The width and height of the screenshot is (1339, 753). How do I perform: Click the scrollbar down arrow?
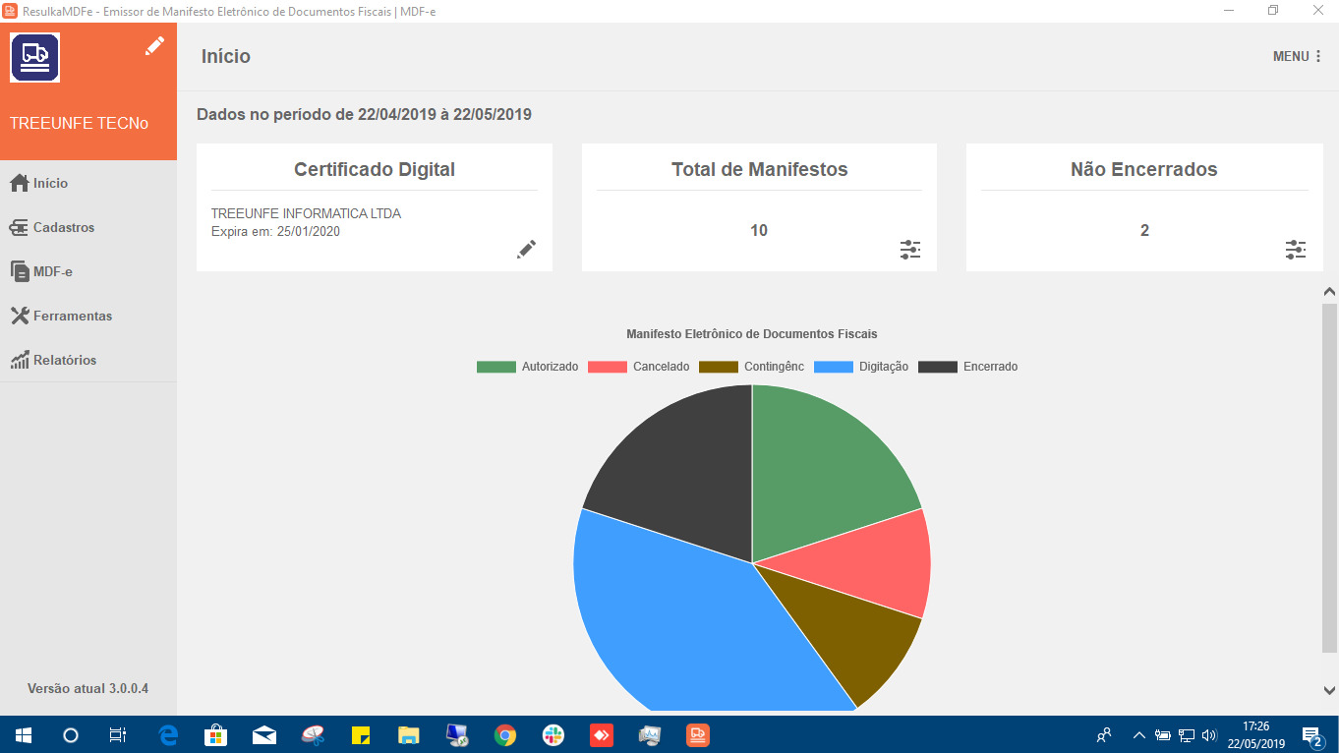[1330, 692]
